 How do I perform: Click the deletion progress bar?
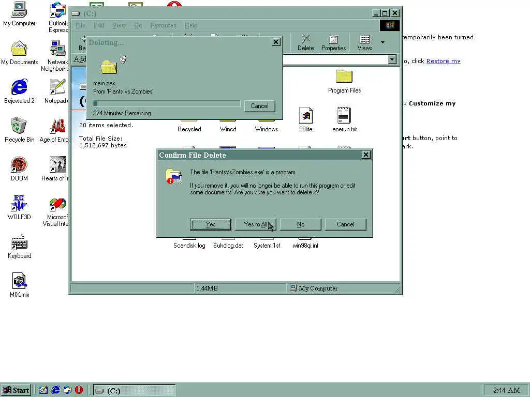coord(167,103)
